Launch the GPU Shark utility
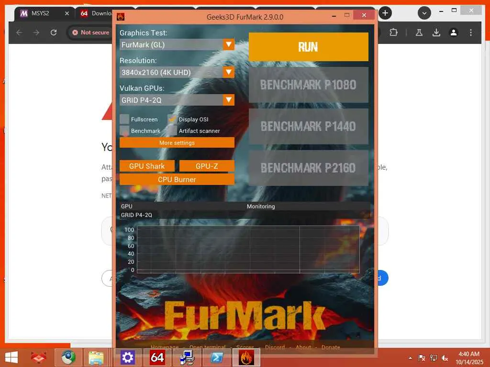The height and width of the screenshot is (367, 490). tap(147, 166)
